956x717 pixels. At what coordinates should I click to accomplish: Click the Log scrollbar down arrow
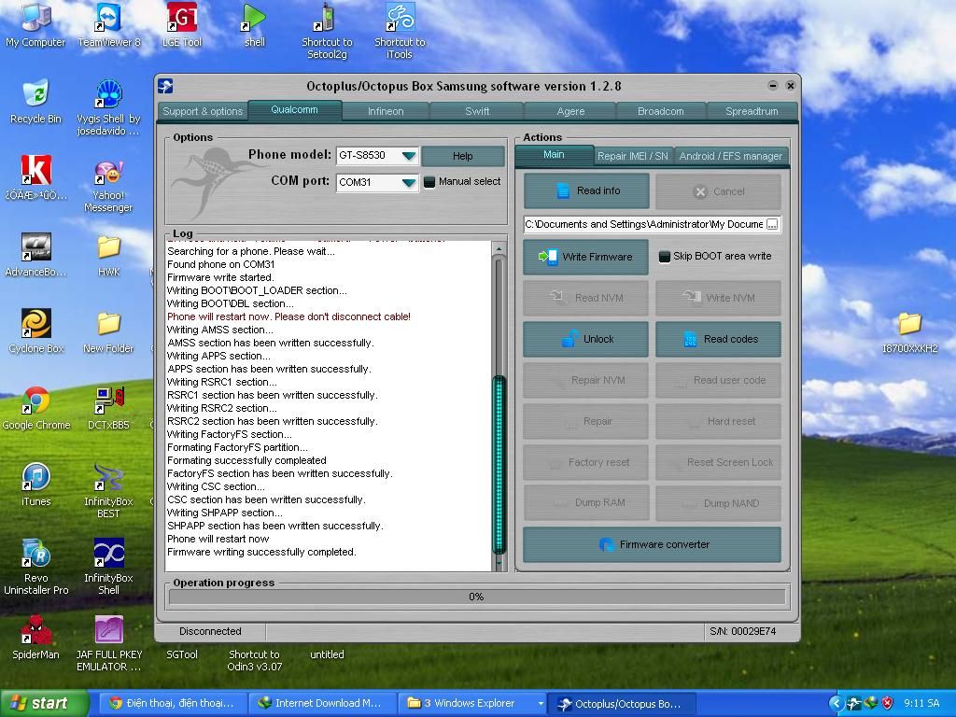pyautogui.click(x=499, y=563)
